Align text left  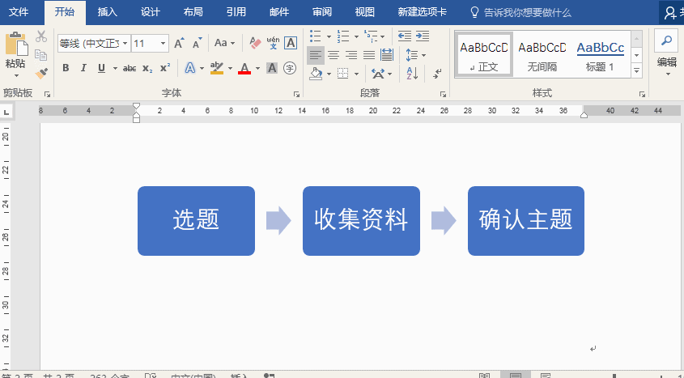[x=316, y=55]
